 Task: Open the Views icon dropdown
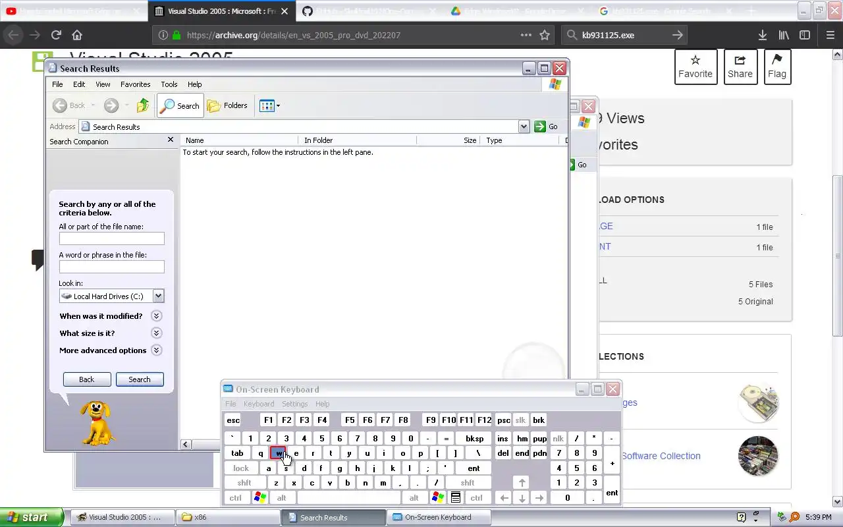(270, 105)
